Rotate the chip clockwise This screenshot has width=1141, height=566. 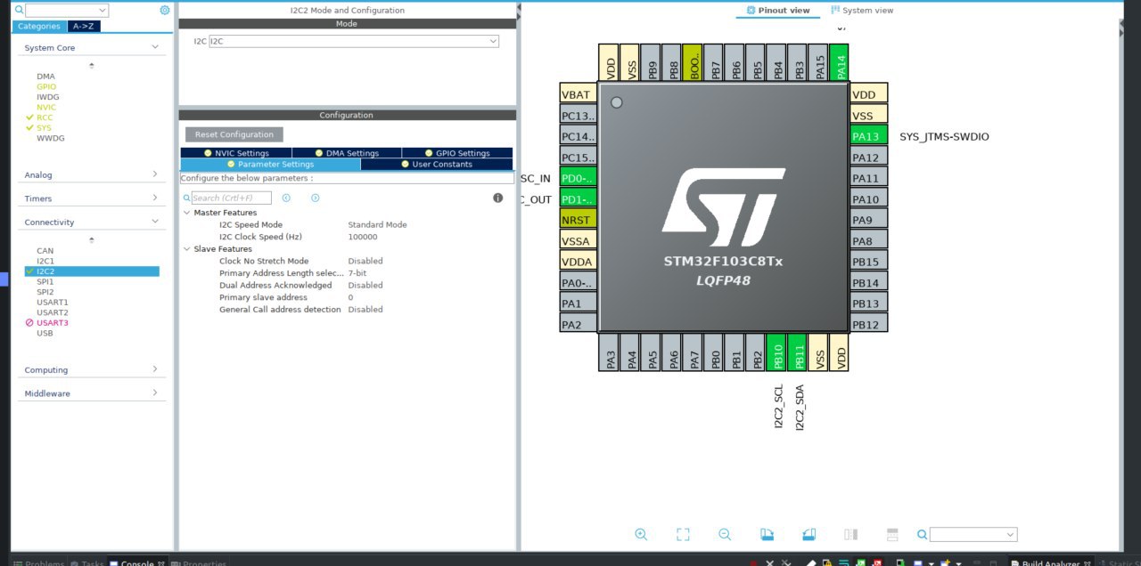pos(767,534)
